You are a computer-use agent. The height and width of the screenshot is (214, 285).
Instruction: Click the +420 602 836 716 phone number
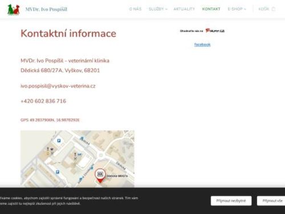pos(43,101)
